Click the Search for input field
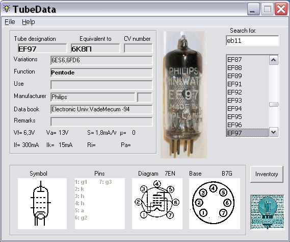Viewport: 290px width, 242px height. pos(252,40)
